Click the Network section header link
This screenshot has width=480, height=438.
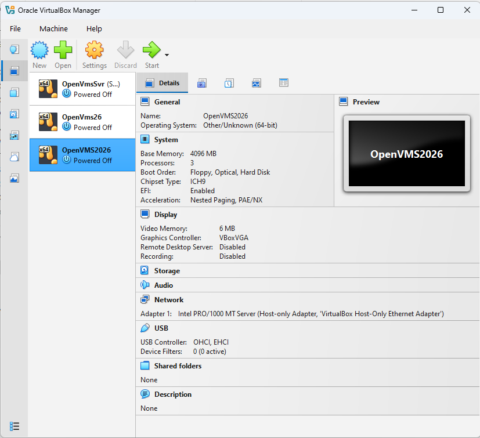click(169, 300)
